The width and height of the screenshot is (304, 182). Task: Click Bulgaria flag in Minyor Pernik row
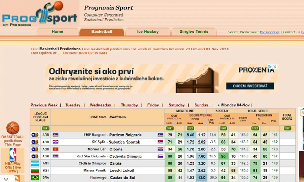(x=35, y=170)
